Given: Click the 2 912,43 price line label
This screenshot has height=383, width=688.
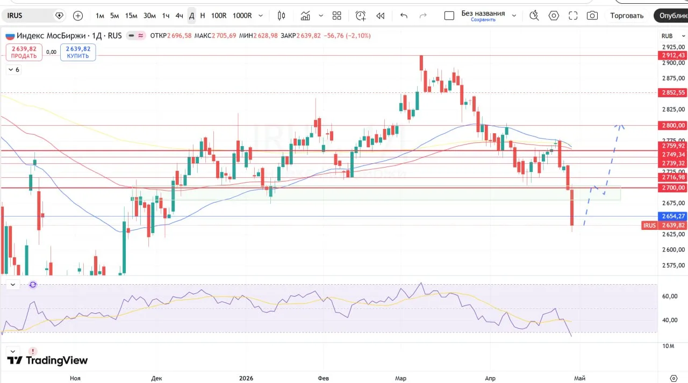Looking at the screenshot, I should [x=673, y=55].
